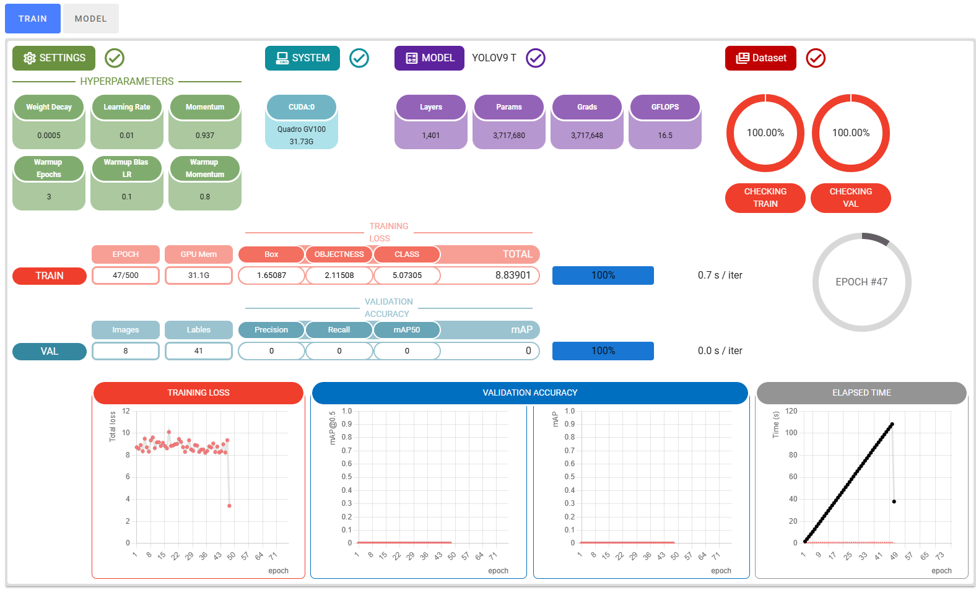Click the SYSTEM button
The height and width of the screenshot is (590, 976).
click(x=302, y=58)
